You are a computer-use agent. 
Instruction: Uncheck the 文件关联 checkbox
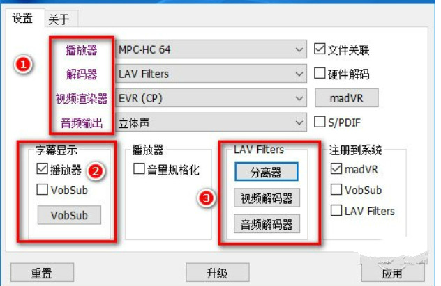point(320,49)
